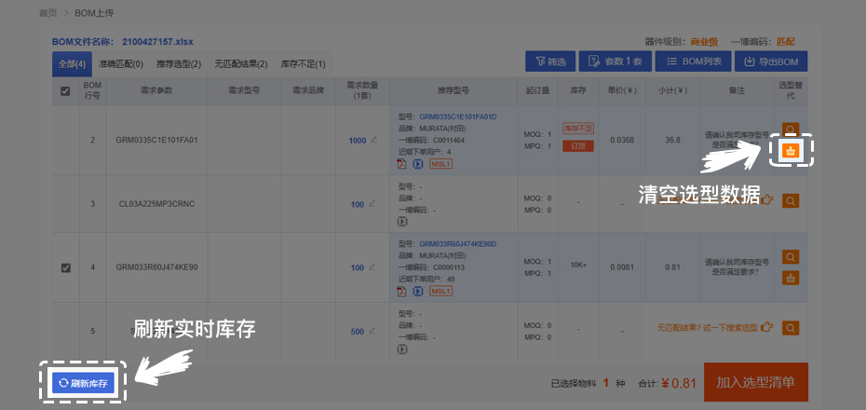Screen dimensions: 866x410
Task: Open PDF datasheet for GRM033R60J474KE90D
Action: click(x=402, y=292)
